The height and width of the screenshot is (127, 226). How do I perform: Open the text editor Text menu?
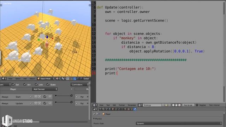click(108, 105)
